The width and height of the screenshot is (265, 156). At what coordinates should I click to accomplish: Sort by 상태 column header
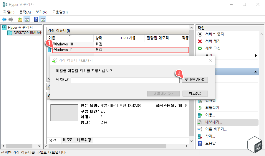(x=106, y=38)
